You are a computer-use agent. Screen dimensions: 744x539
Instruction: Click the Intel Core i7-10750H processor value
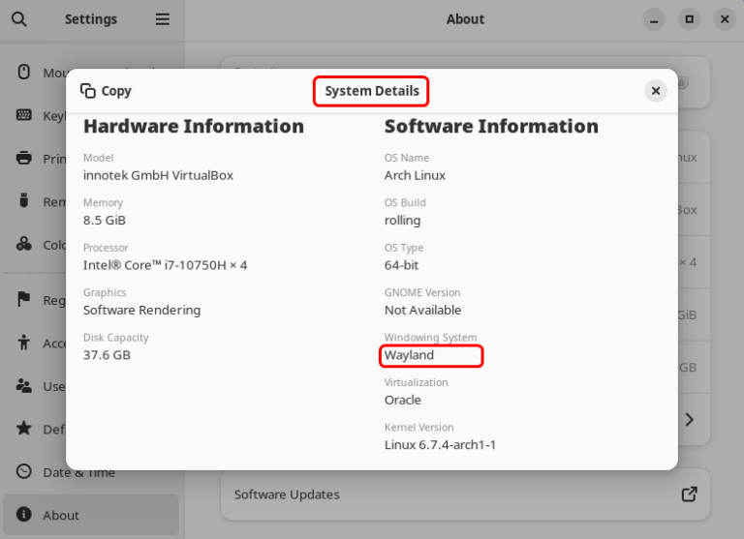click(x=165, y=265)
